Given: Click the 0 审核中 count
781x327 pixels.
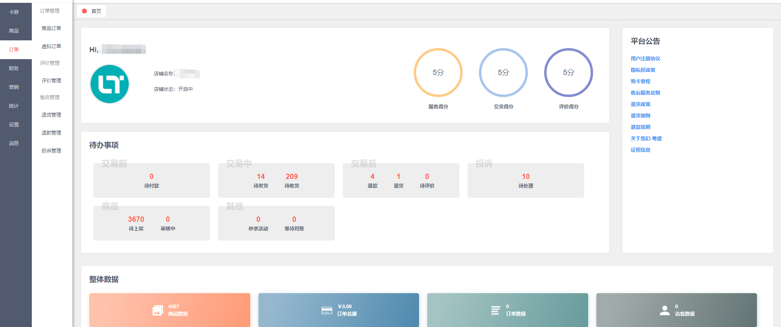Looking at the screenshot, I should (168, 219).
